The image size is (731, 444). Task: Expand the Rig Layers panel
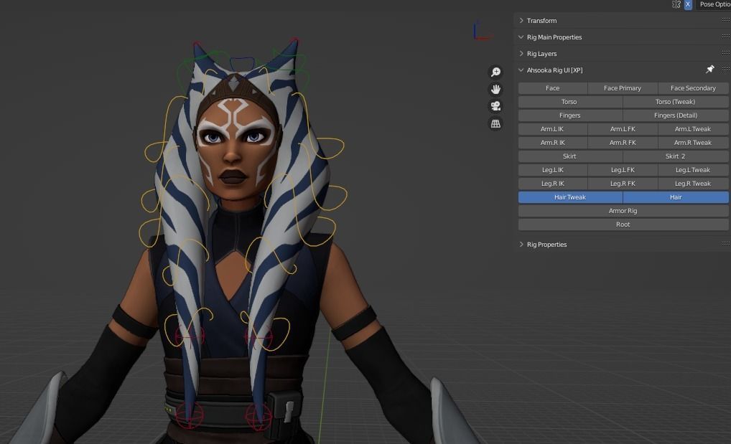[541, 54]
